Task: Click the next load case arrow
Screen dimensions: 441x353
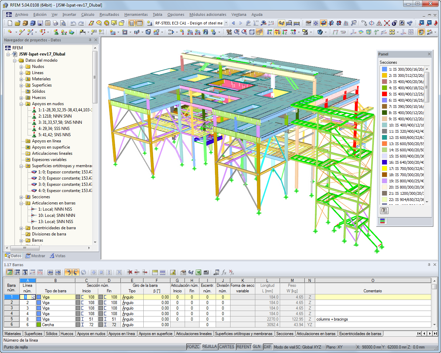Action: point(240,23)
